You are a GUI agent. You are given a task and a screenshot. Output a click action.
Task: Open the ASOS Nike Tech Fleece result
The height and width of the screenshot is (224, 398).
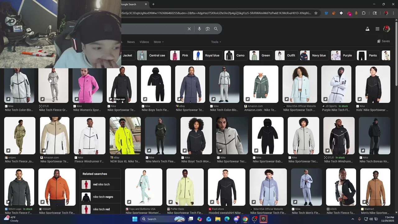[x=341, y=187]
